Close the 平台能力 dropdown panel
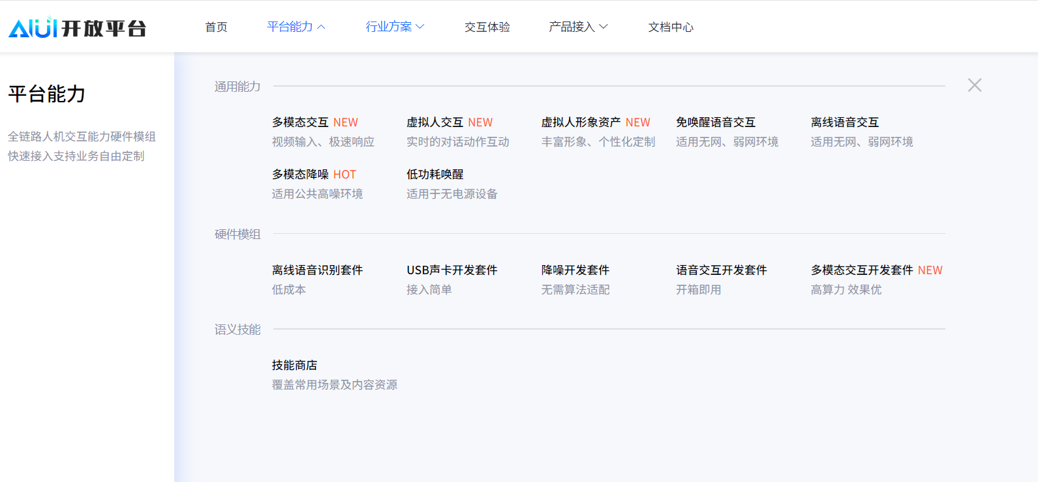The image size is (1038, 482). (974, 85)
